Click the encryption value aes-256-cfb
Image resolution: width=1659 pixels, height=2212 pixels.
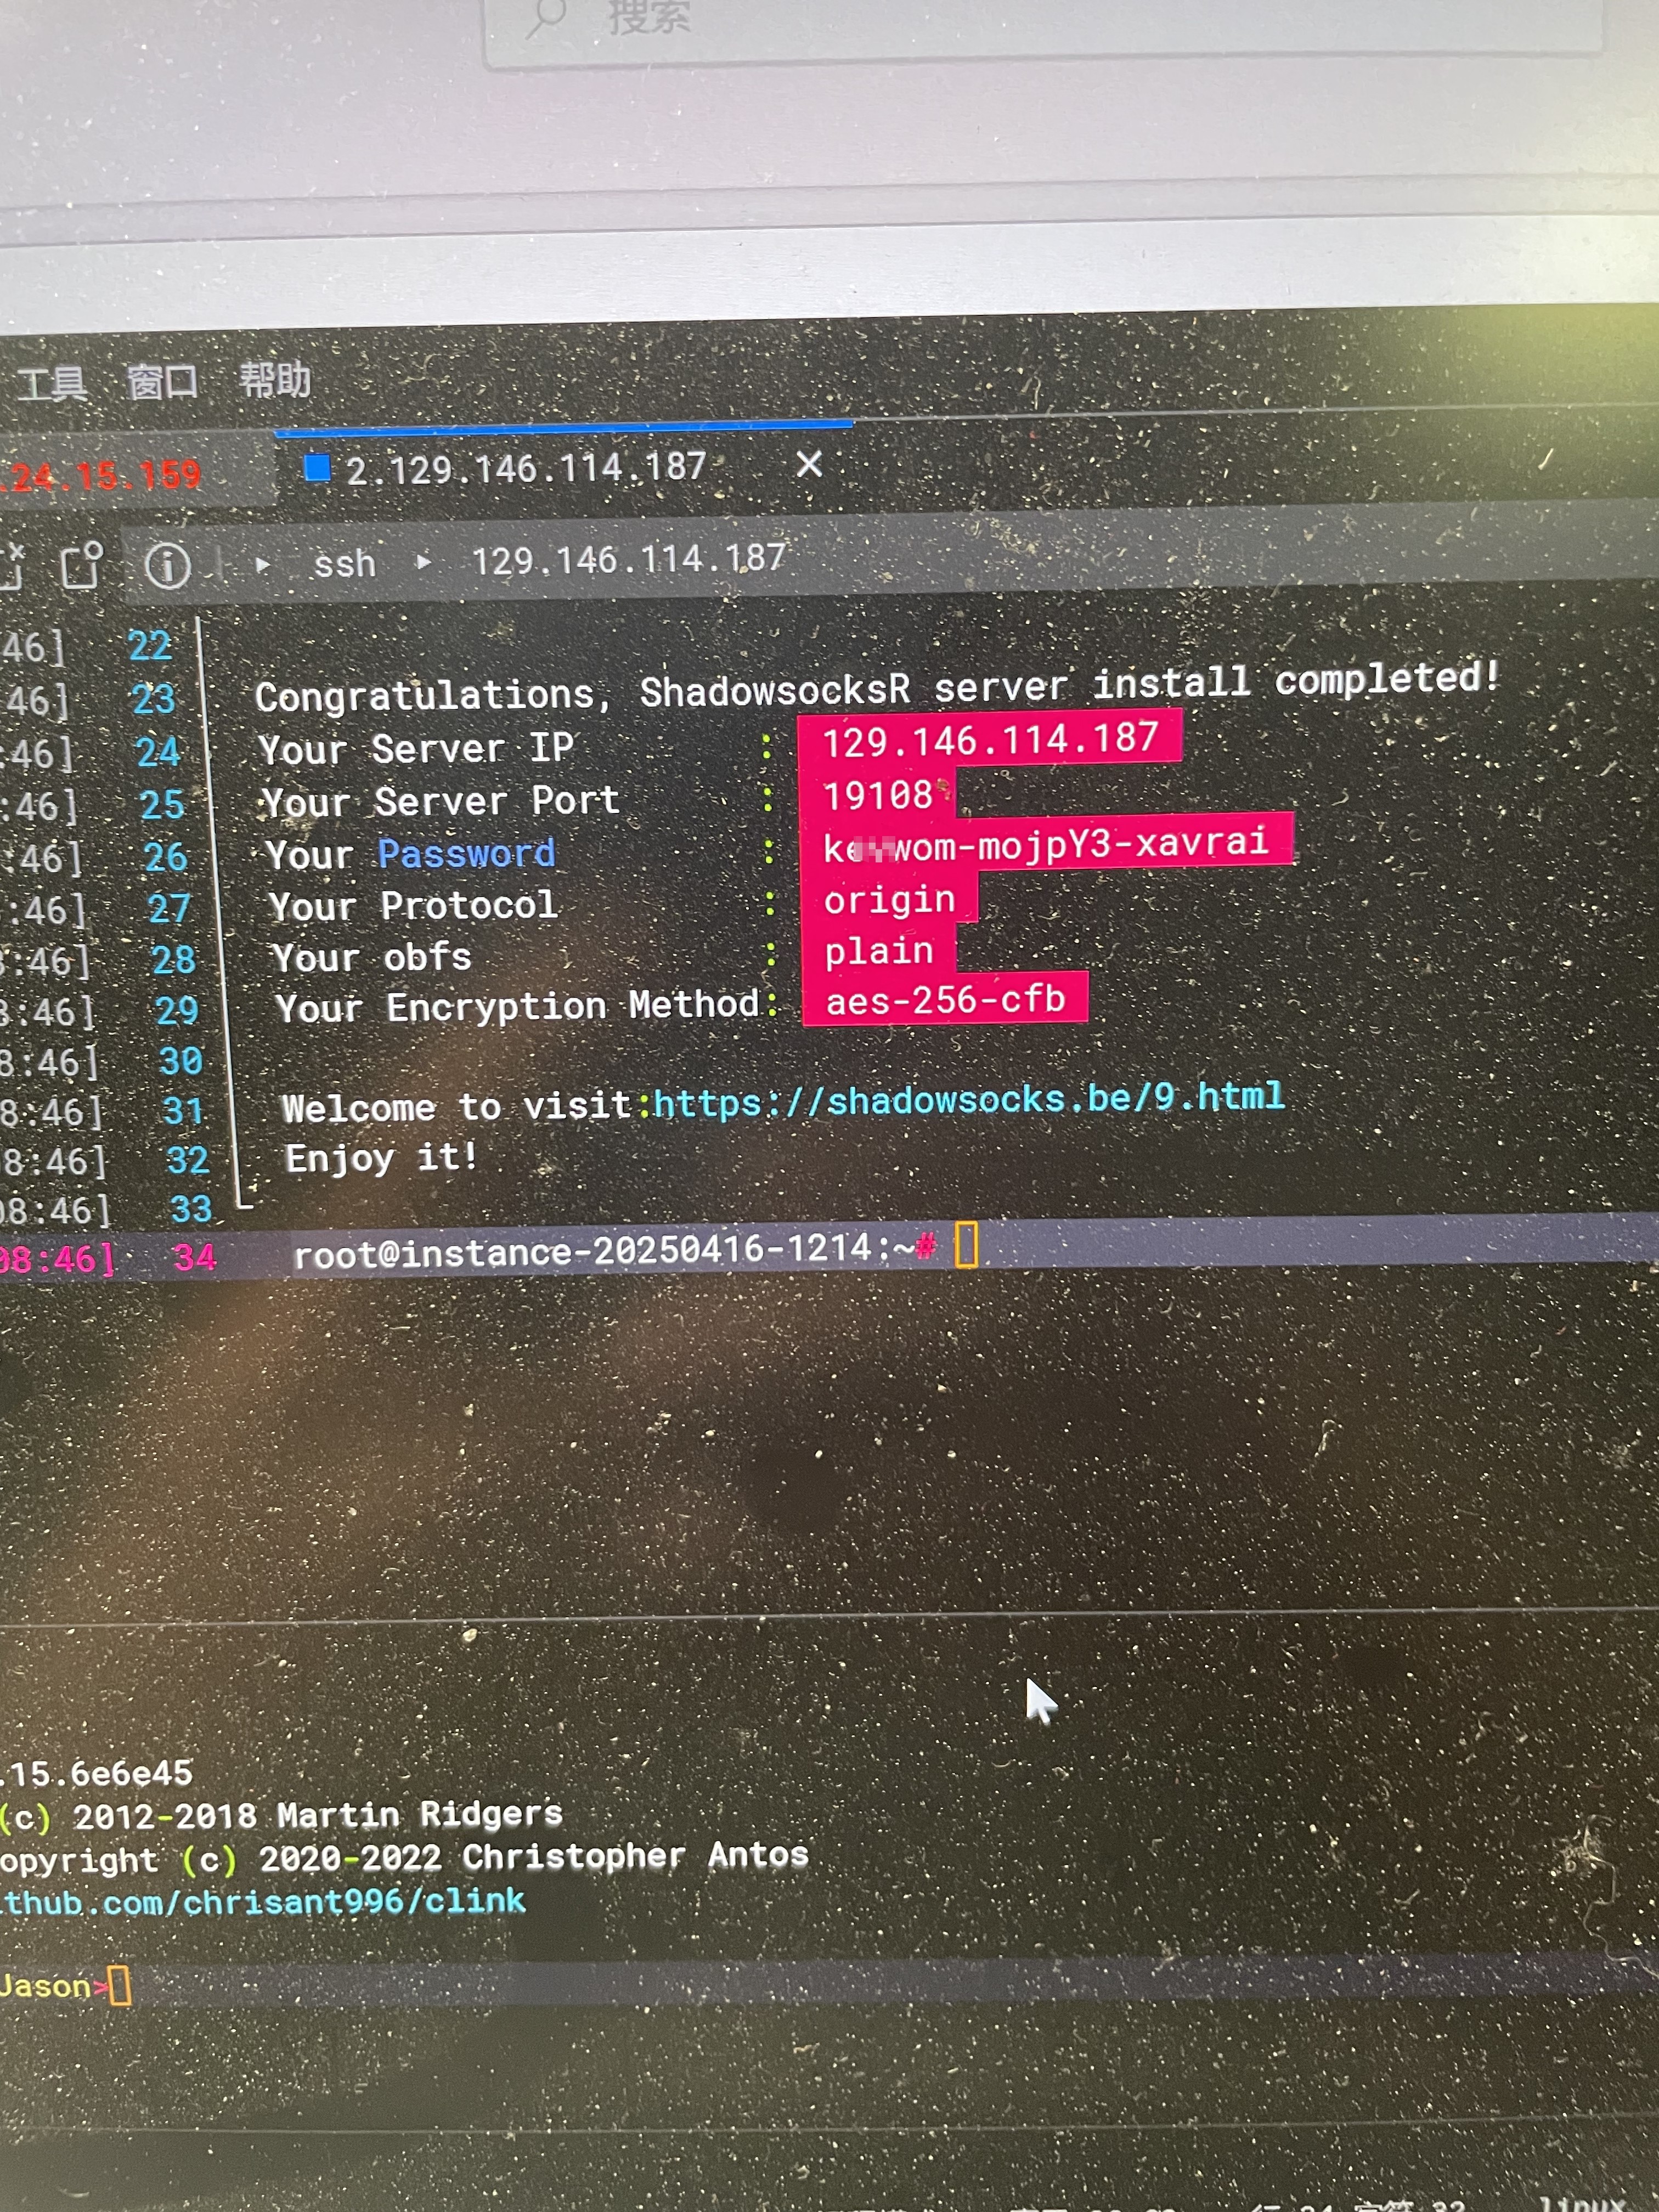(x=945, y=999)
